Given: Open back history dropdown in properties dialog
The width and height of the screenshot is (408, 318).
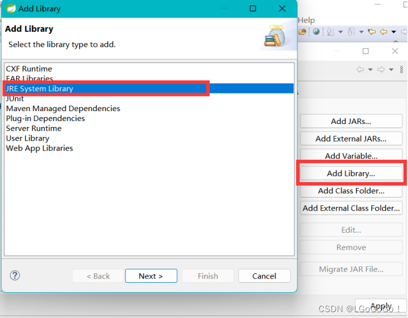Looking at the screenshot, I should point(370,69).
